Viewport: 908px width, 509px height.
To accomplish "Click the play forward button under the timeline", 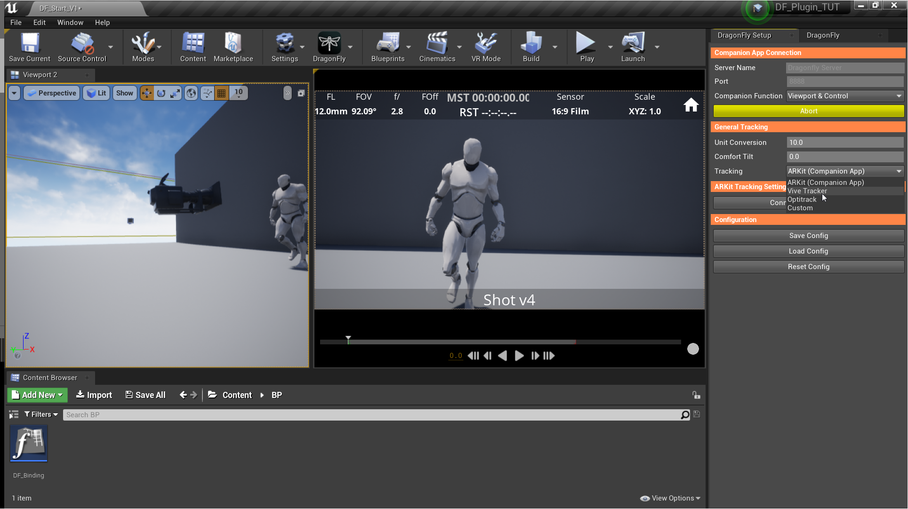I will click(x=519, y=356).
